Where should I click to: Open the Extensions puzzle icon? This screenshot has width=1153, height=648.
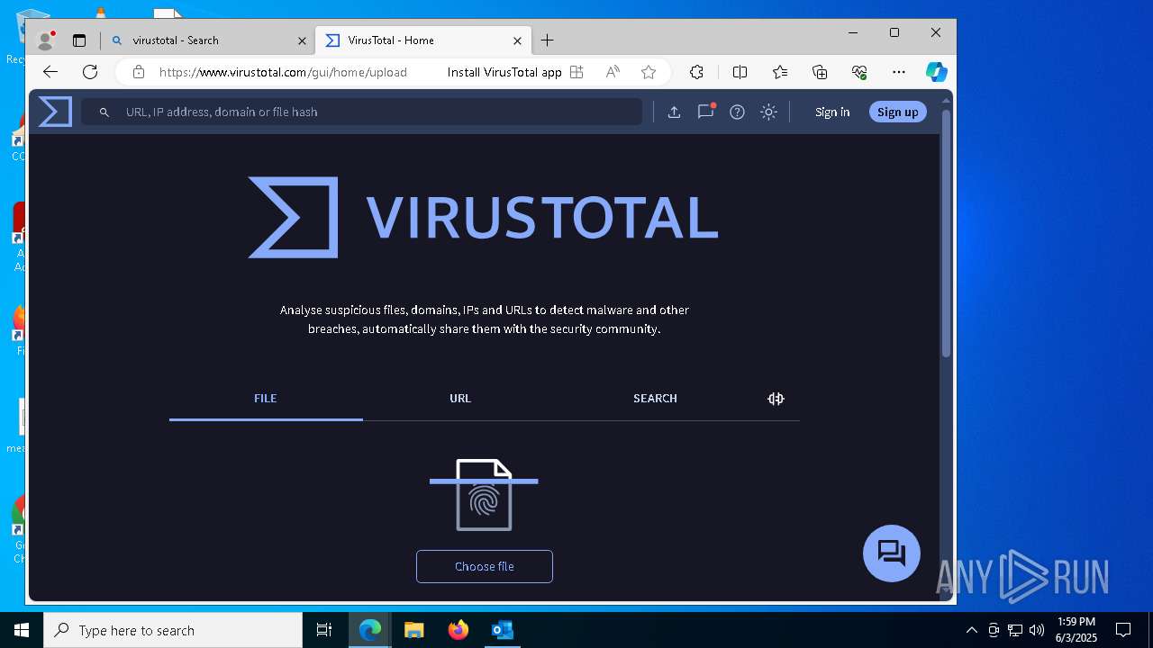point(696,72)
